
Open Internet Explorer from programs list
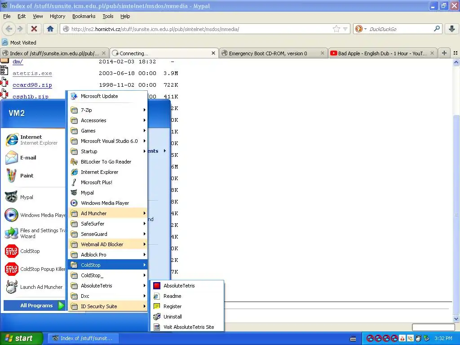[x=108, y=172]
